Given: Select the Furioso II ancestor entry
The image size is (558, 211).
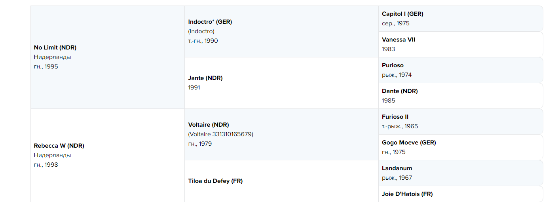Looking at the screenshot, I should point(395,117).
